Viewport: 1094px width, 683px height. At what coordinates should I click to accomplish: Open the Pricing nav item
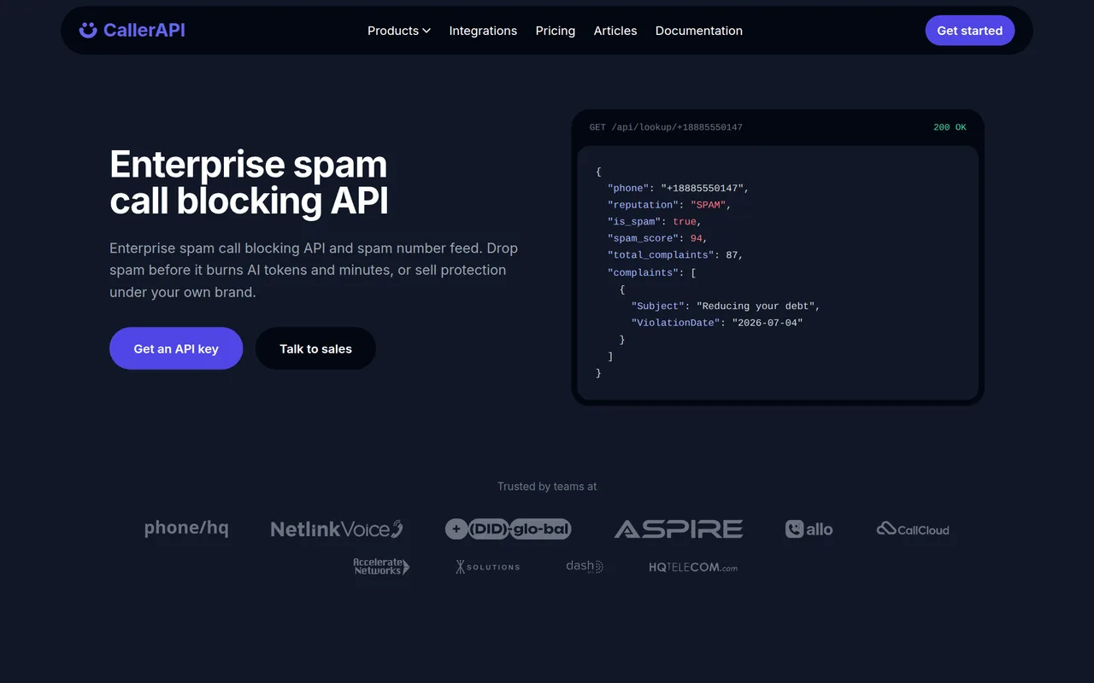click(556, 31)
